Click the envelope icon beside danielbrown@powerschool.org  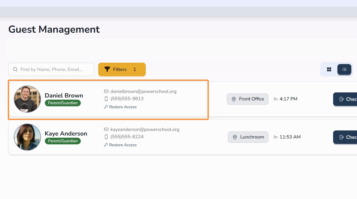pyautogui.click(x=106, y=91)
